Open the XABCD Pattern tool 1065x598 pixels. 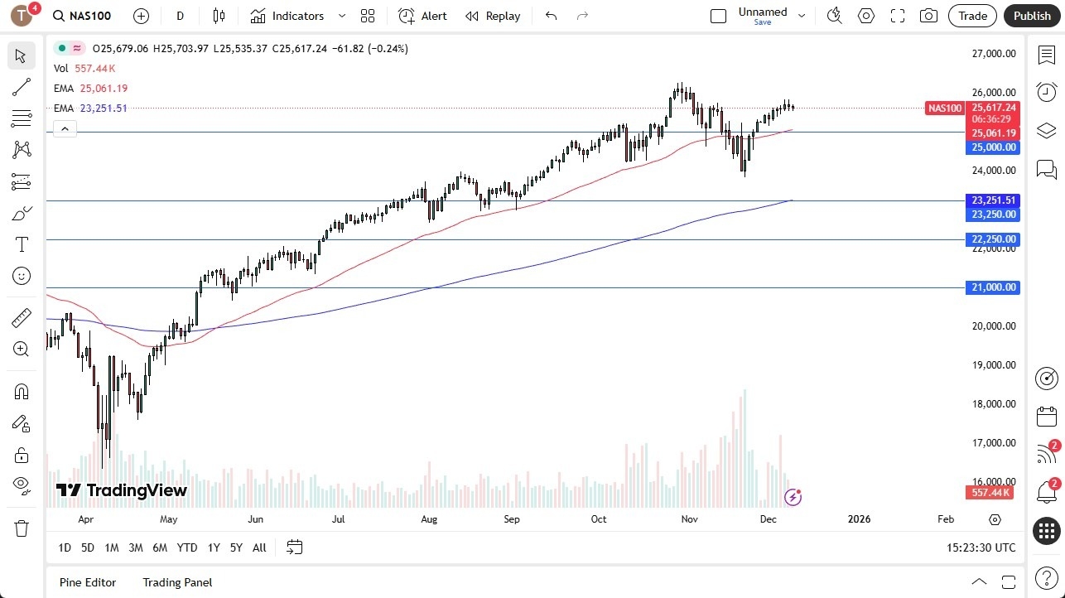click(22, 148)
